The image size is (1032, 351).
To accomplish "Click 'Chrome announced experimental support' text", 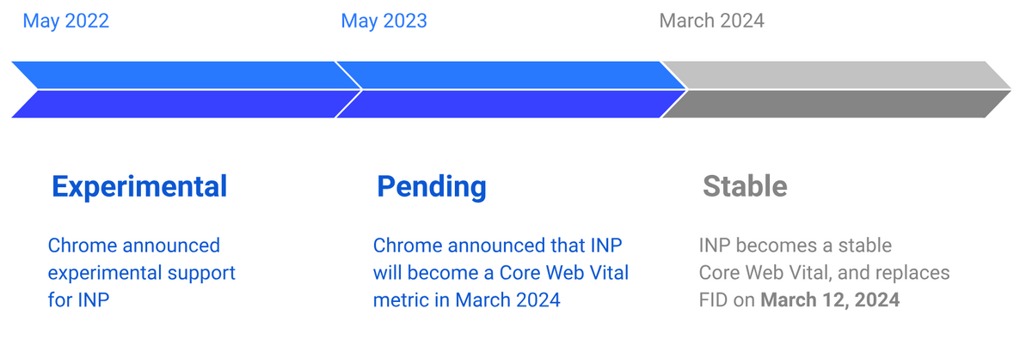I will pos(142,259).
